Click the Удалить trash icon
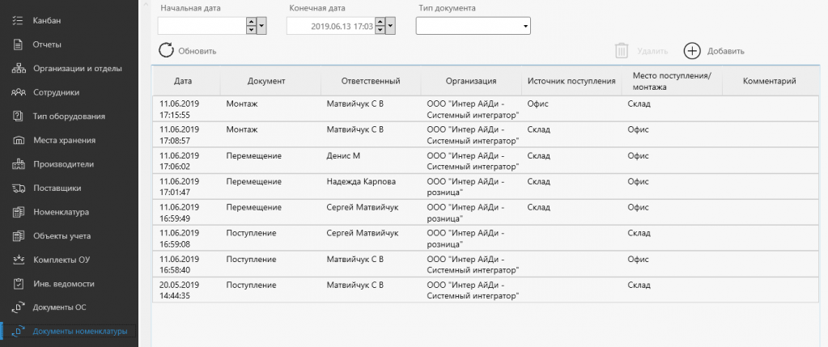 click(622, 51)
